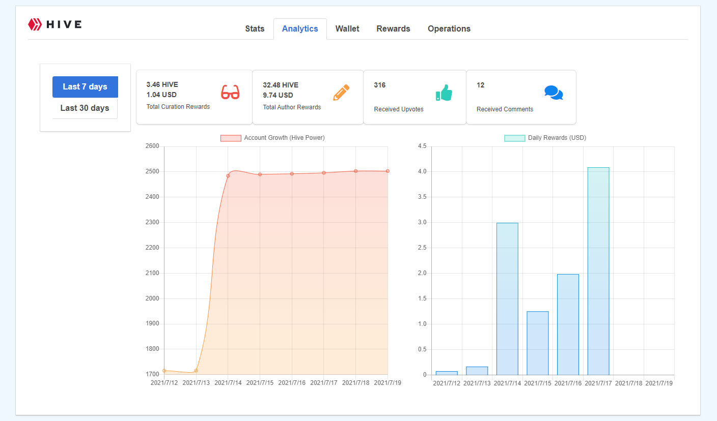
Task: Switch to the Wallet tab
Action: [347, 29]
